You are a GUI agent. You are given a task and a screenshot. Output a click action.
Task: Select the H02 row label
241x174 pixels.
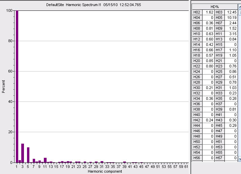coord(197,12)
